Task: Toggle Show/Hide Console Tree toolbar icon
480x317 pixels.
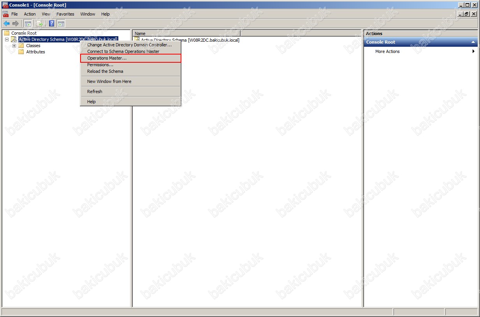Action: [28, 23]
